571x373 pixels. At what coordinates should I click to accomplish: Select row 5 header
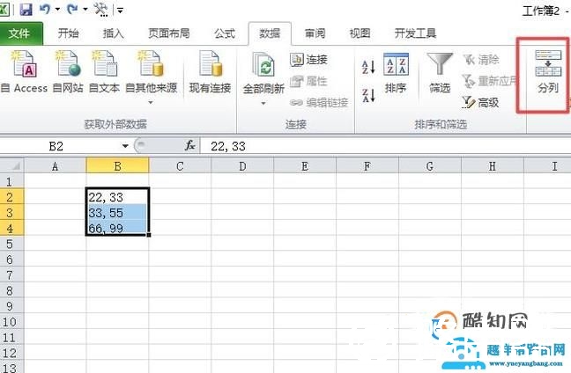pyautogui.click(x=11, y=244)
